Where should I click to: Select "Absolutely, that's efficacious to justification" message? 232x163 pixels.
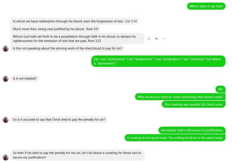(x=192, y=130)
